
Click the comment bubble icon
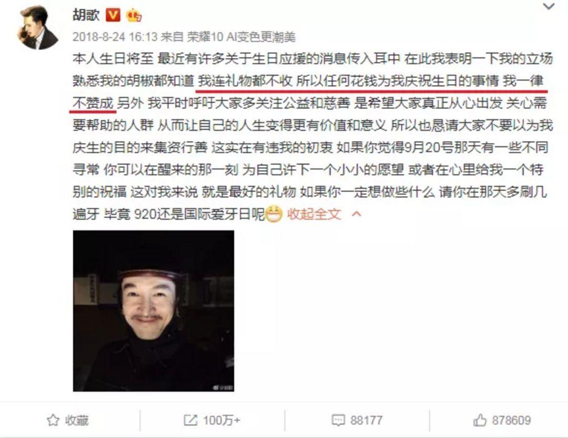(338, 420)
